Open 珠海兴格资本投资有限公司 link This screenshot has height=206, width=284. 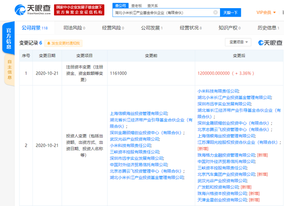[x=222, y=193]
